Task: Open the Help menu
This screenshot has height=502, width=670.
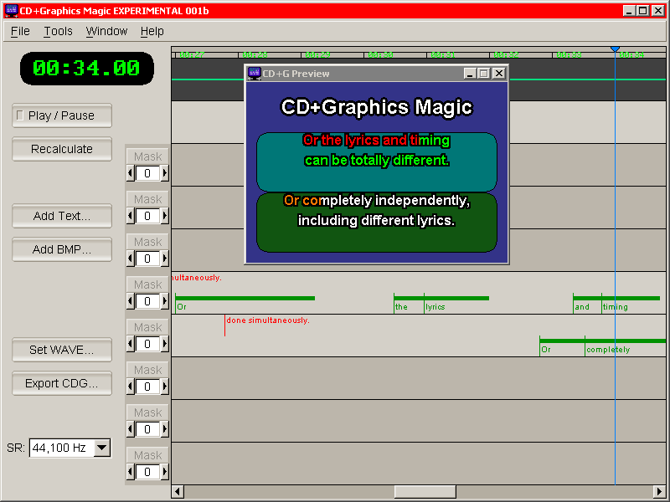Action: point(152,31)
